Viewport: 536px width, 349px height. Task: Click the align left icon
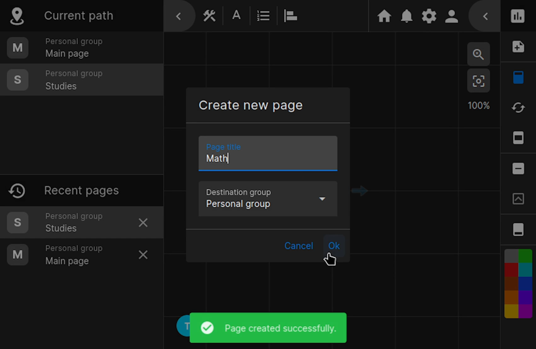(x=290, y=16)
